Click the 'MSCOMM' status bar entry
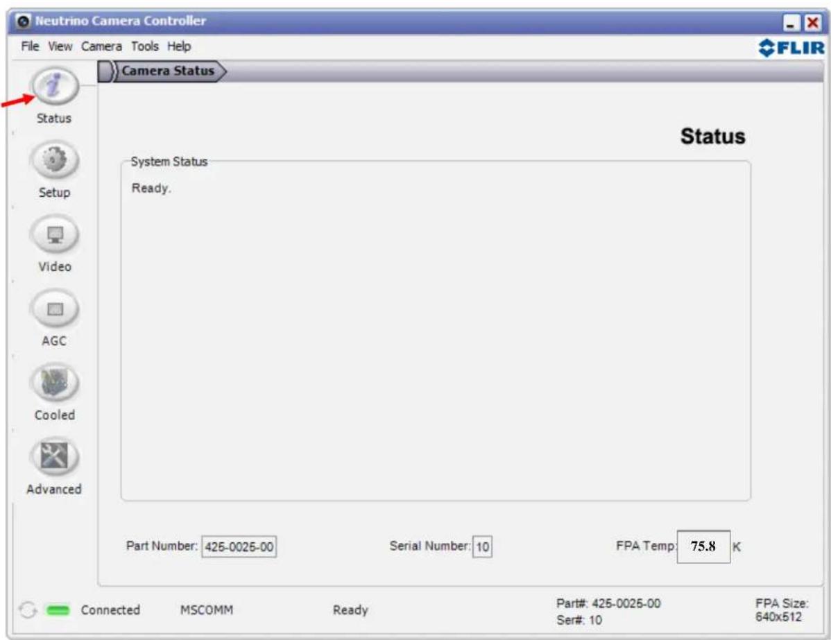 coord(207,610)
